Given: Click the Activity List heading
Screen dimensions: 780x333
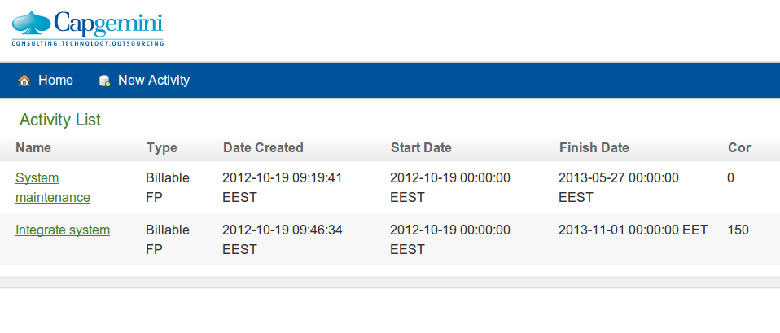Looking at the screenshot, I should [x=60, y=120].
